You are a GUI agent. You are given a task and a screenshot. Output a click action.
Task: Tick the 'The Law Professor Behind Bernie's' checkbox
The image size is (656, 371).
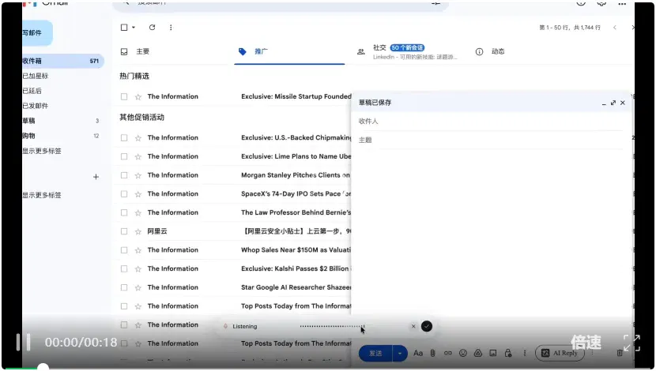point(124,213)
